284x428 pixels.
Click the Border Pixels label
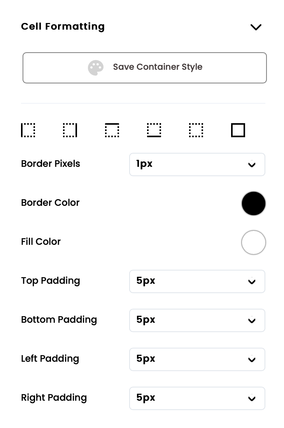tap(51, 164)
